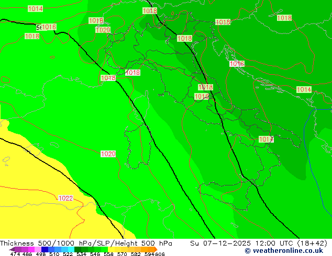The width and height of the screenshot is (332, 256).
Task: Click the forecast date 'Su 07-12-2025 12:00 UTC (18+42)'
Action: coord(259,243)
